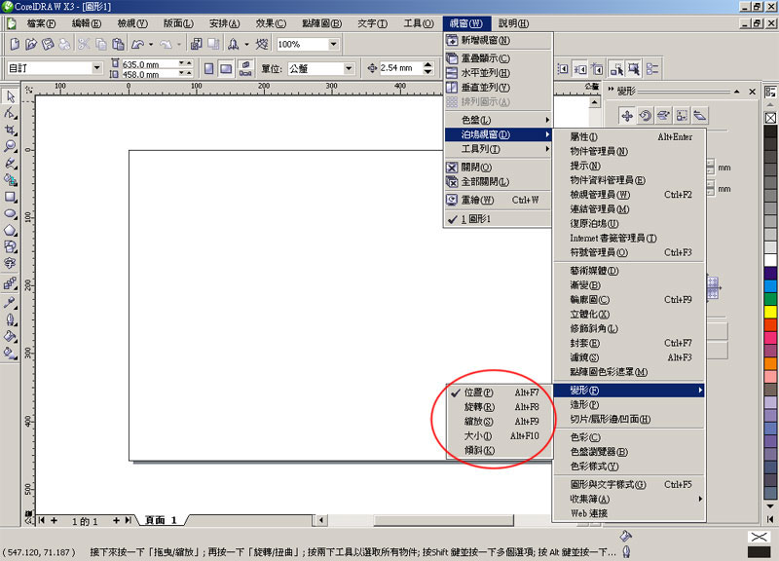
Task: Open the 檔案(F) menu
Action: pyautogui.click(x=41, y=23)
